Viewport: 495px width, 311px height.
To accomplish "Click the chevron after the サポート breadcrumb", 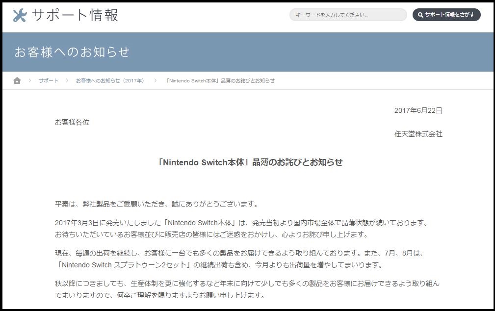I will [67, 80].
